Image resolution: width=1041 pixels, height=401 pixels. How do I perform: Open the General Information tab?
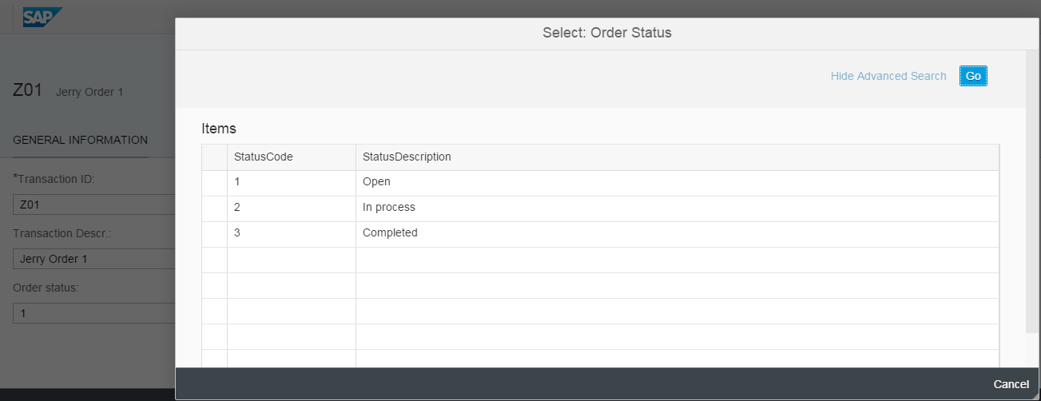(81, 140)
